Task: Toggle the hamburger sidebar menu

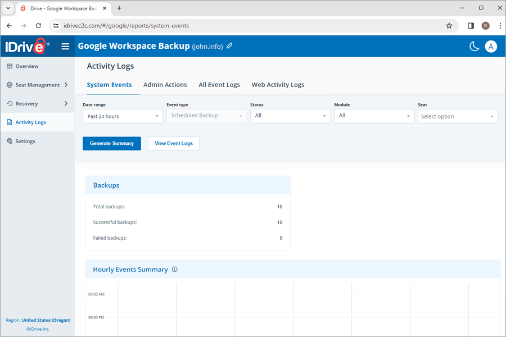Action: click(x=65, y=47)
